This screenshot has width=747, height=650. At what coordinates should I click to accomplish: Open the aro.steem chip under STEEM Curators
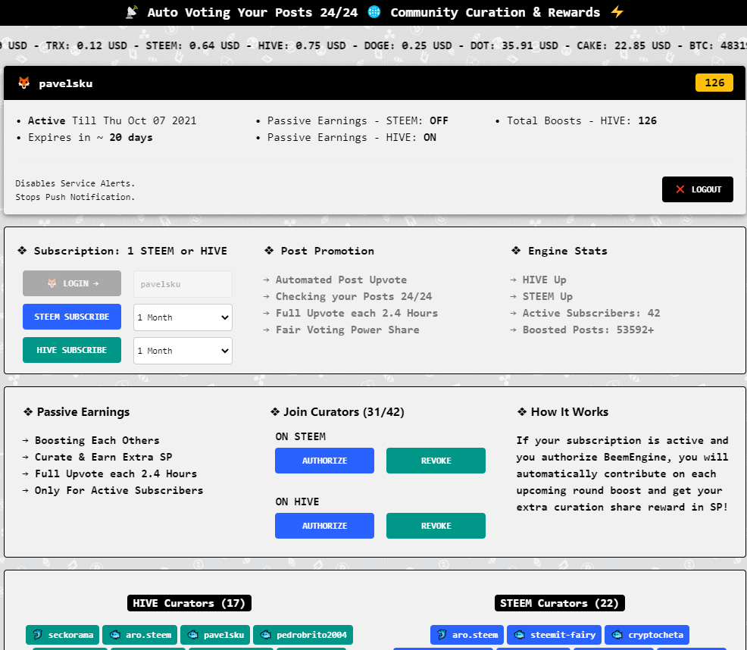pos(467,635)
